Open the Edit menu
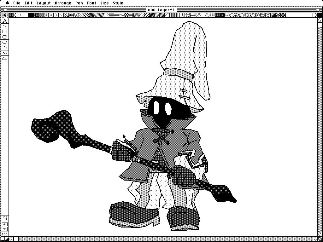 pyautogui.click(x=28, y=3)
